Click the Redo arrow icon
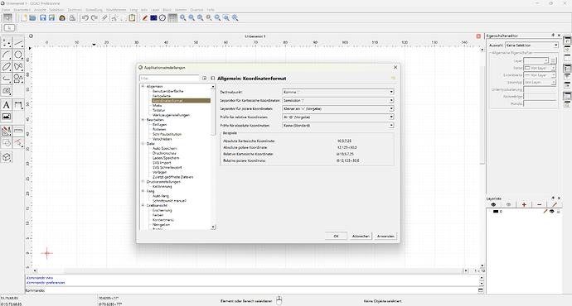572x306 pixels. [95, 18]
